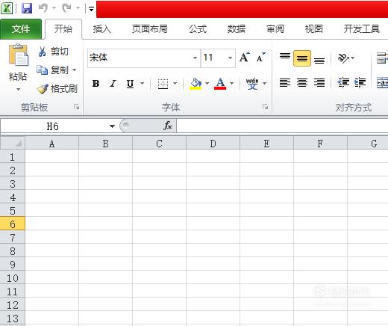Viewport: 388px width, 326px height.
Task: Switch to the 公式 tab
Action: (x=198, y=29)
